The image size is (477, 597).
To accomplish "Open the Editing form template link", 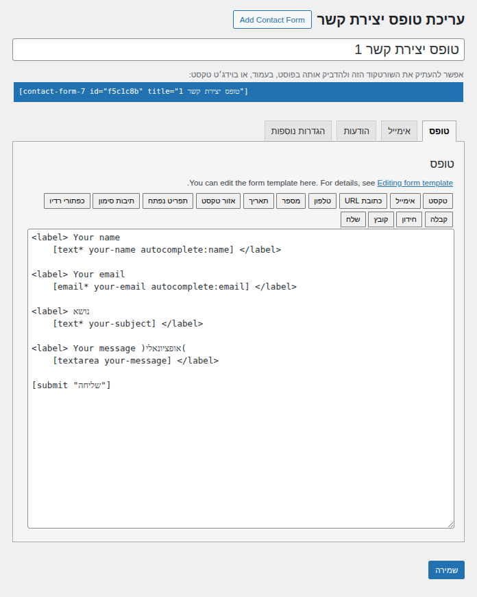I will point(415,183).
